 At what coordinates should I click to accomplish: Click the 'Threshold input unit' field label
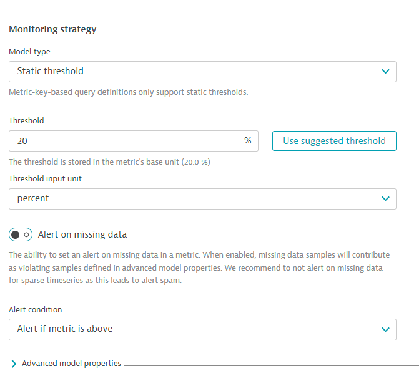(45, 179)
